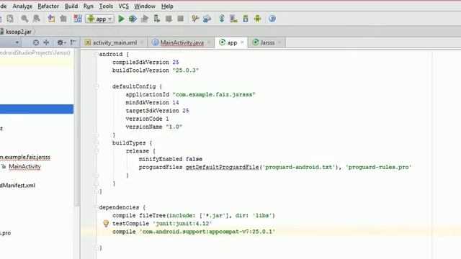Click Sync Project with Gradle Files icon
Image resolution: width=461 pixels, height=259 pixels.
(222, 19)
